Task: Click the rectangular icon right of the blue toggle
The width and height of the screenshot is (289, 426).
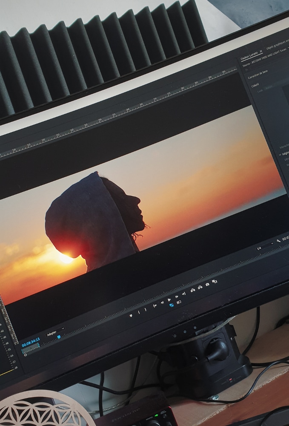Action: [x=179, y=302]
